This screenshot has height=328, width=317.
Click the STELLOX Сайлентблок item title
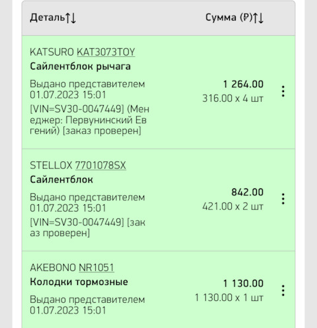[x=61, y=180]
